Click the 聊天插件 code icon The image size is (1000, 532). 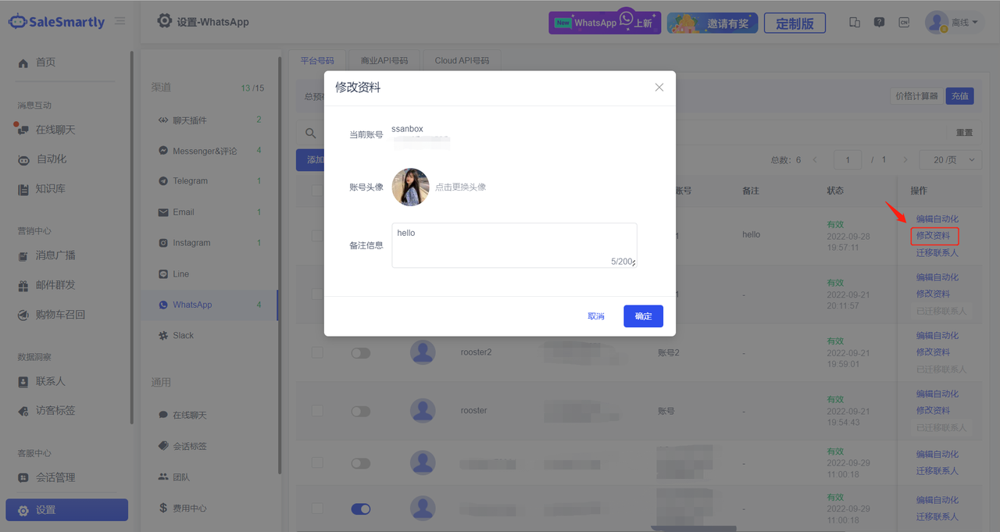coord(163,120)
